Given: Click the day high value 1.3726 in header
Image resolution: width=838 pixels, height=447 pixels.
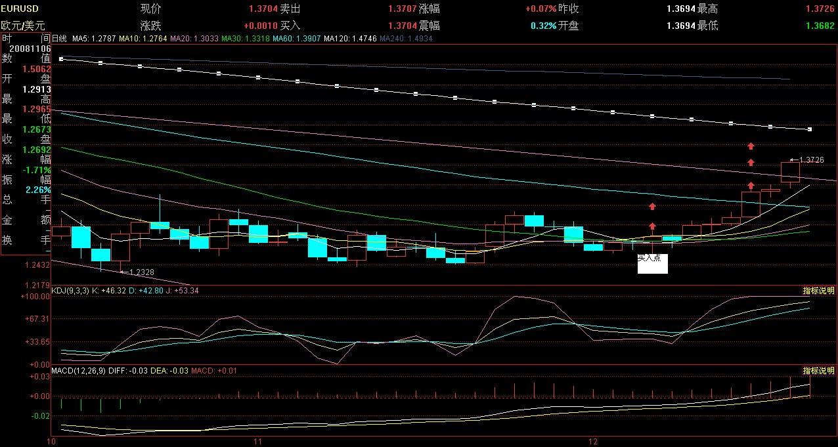Looking at the screenshot, I should pos(820,9).
